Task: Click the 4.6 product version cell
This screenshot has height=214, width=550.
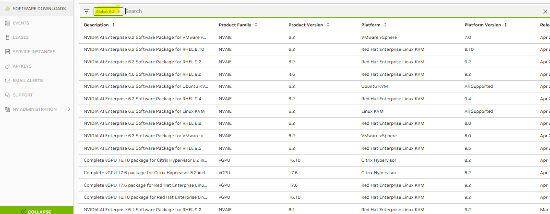Action: pyautogui.click(x=291, y=74)
